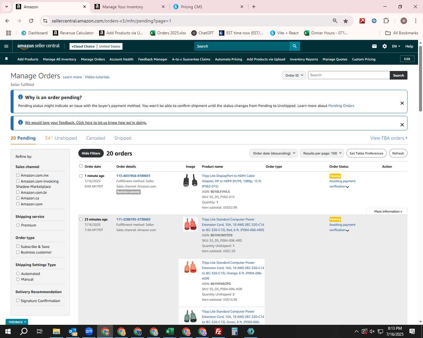
Task: Click the bookmark flag icon in the nav bar
Action: click(6, 59)
